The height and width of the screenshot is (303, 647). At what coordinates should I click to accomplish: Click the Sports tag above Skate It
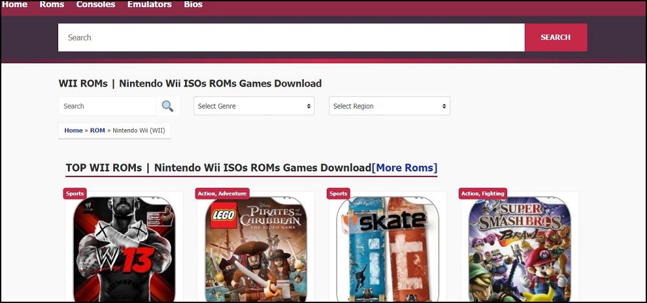point(338,193)
